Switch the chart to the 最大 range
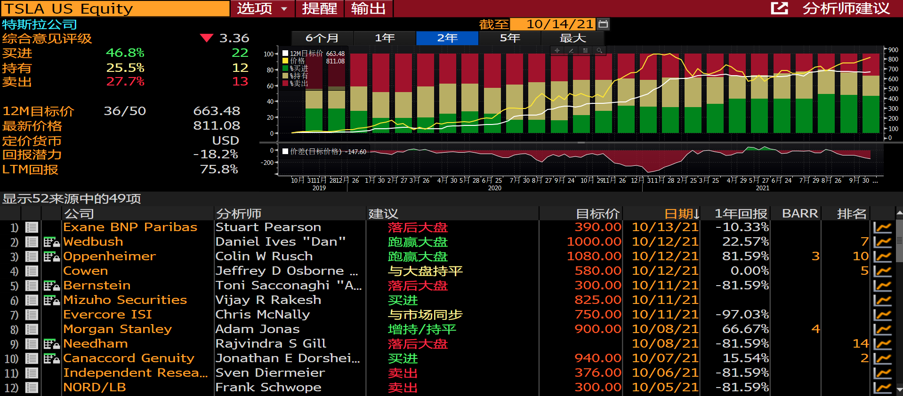This screenshot has width=903, height=396. [x=572, y=38]
